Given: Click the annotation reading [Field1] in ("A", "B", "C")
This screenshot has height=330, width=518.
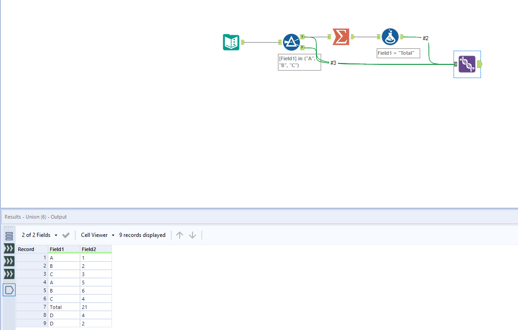Looking at the screenshot, I should (299, 62).
